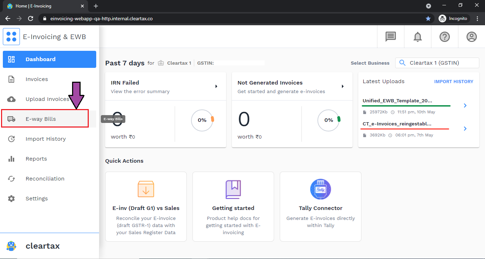
Task: Open the Chrome three-dot menu
Action: [477, 18]
